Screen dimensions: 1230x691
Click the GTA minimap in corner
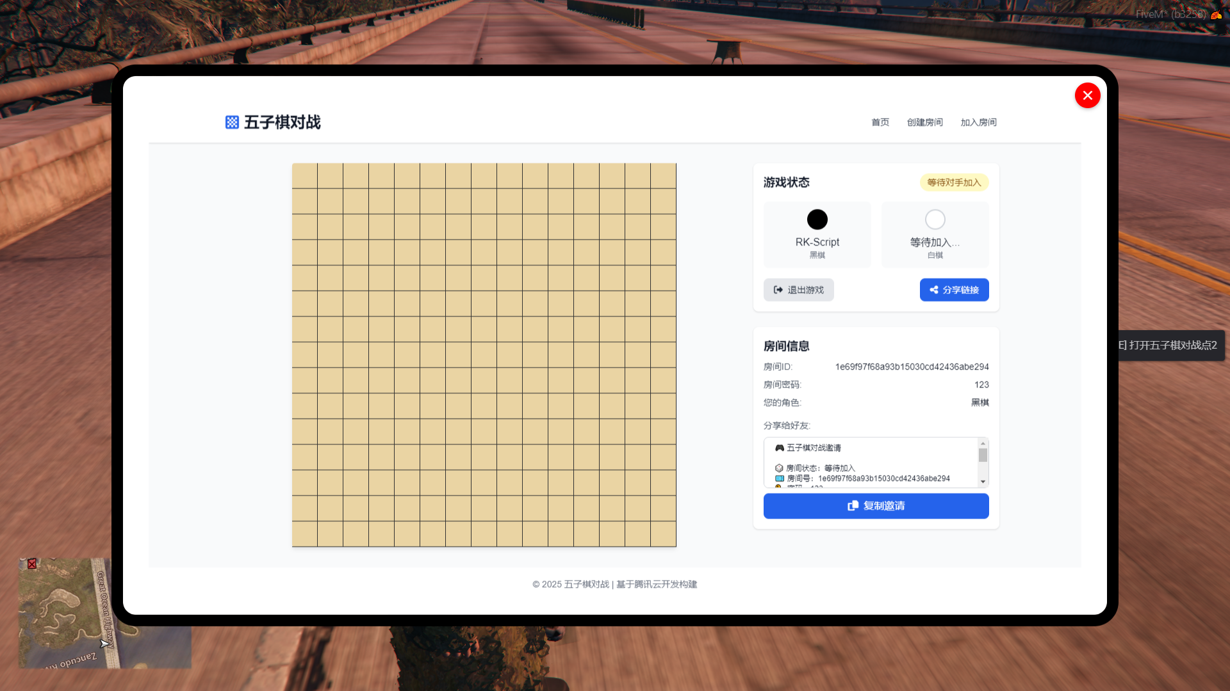(x=104, y=613)
